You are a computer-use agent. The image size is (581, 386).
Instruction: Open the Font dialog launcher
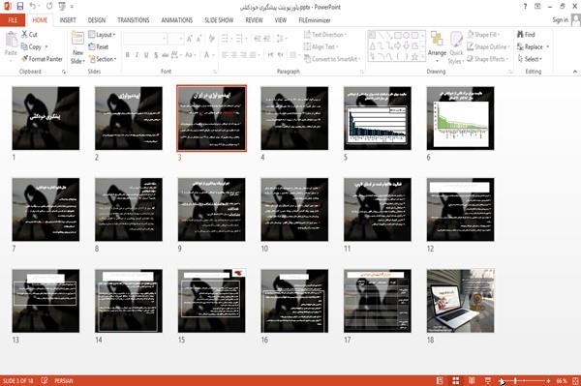215,72
